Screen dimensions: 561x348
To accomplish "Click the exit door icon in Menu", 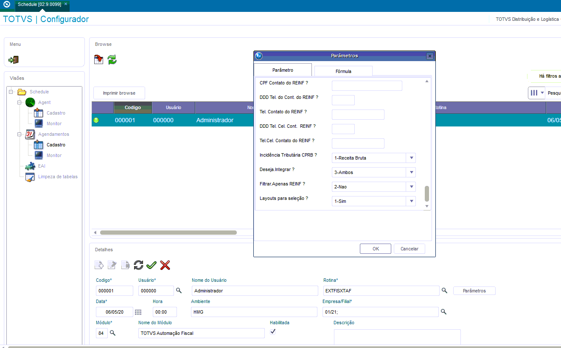I will (x=14, y=60).
